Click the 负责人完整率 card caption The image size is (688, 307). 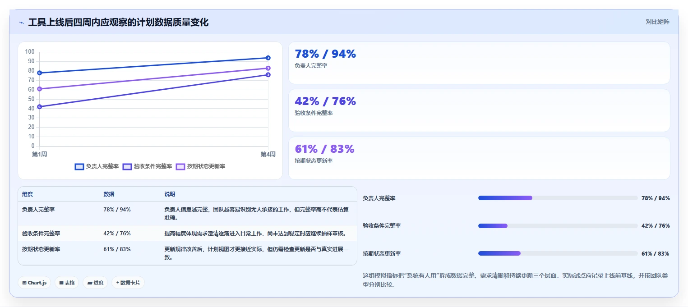coord(311,66)
